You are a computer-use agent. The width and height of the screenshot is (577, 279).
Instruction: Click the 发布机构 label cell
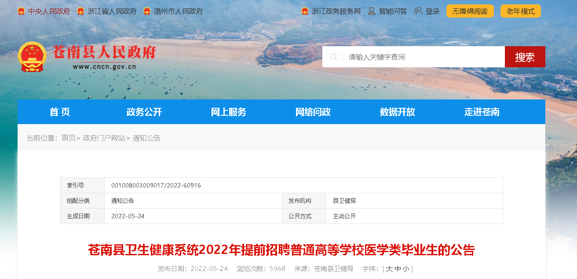click(304, 201)
